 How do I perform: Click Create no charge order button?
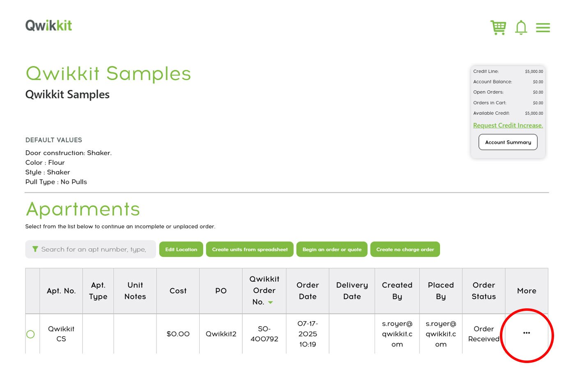405,249
